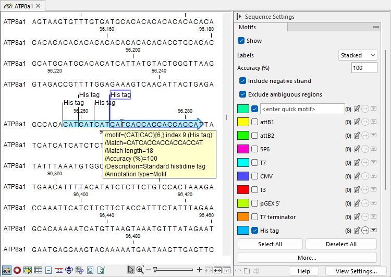Uncheck the Show motifs checkbox

click(241, 41)
